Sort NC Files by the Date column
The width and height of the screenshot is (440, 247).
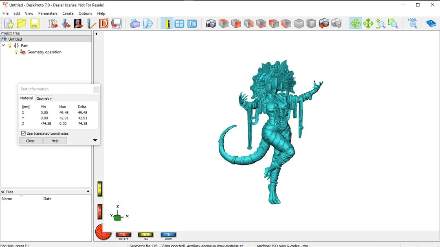coord(66,199)
